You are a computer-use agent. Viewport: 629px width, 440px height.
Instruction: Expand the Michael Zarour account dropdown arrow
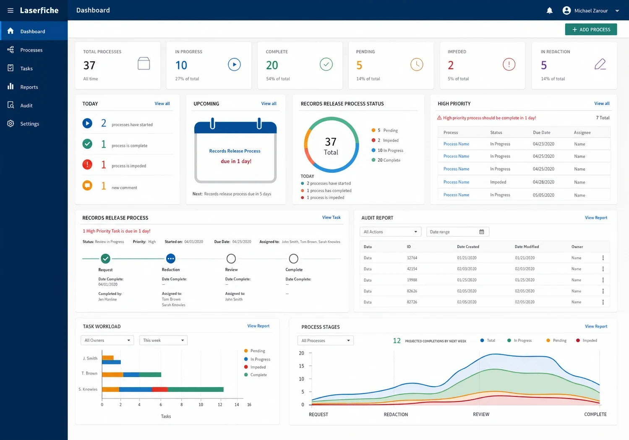coord(617,11)
